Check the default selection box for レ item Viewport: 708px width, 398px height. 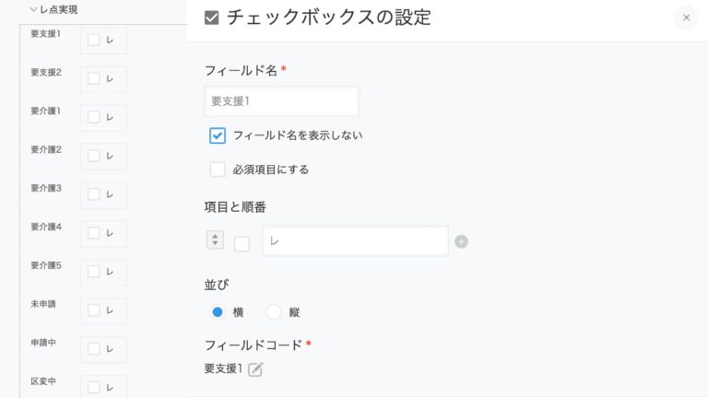point(242,244)
